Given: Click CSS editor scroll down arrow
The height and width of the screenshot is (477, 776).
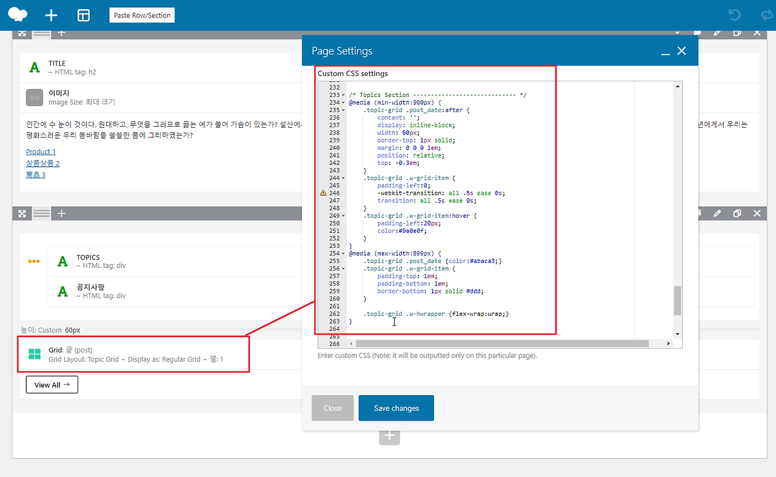Looking at the screenshot, I should pos(678,334).
